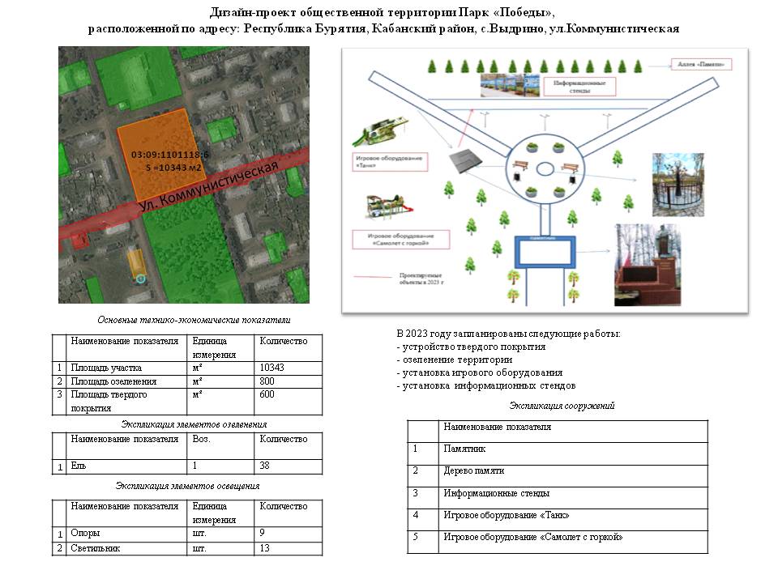This screenshot has height=583, width=778.
Task: Click the "Игровое оборудование «Самолет с горкой»" plan label box
Action: click(x=401, y=240)
